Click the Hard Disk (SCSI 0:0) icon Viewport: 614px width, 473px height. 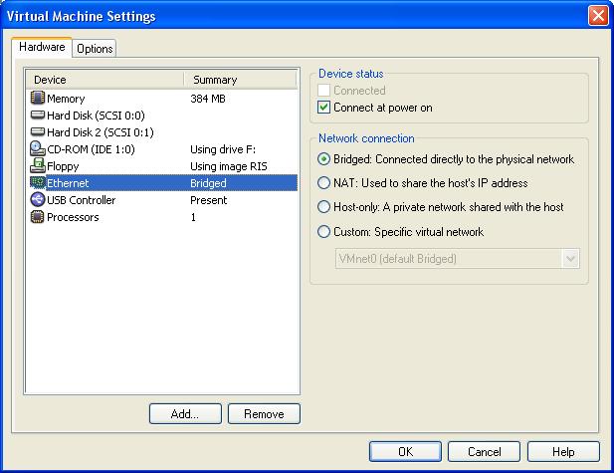click(38, 116)
